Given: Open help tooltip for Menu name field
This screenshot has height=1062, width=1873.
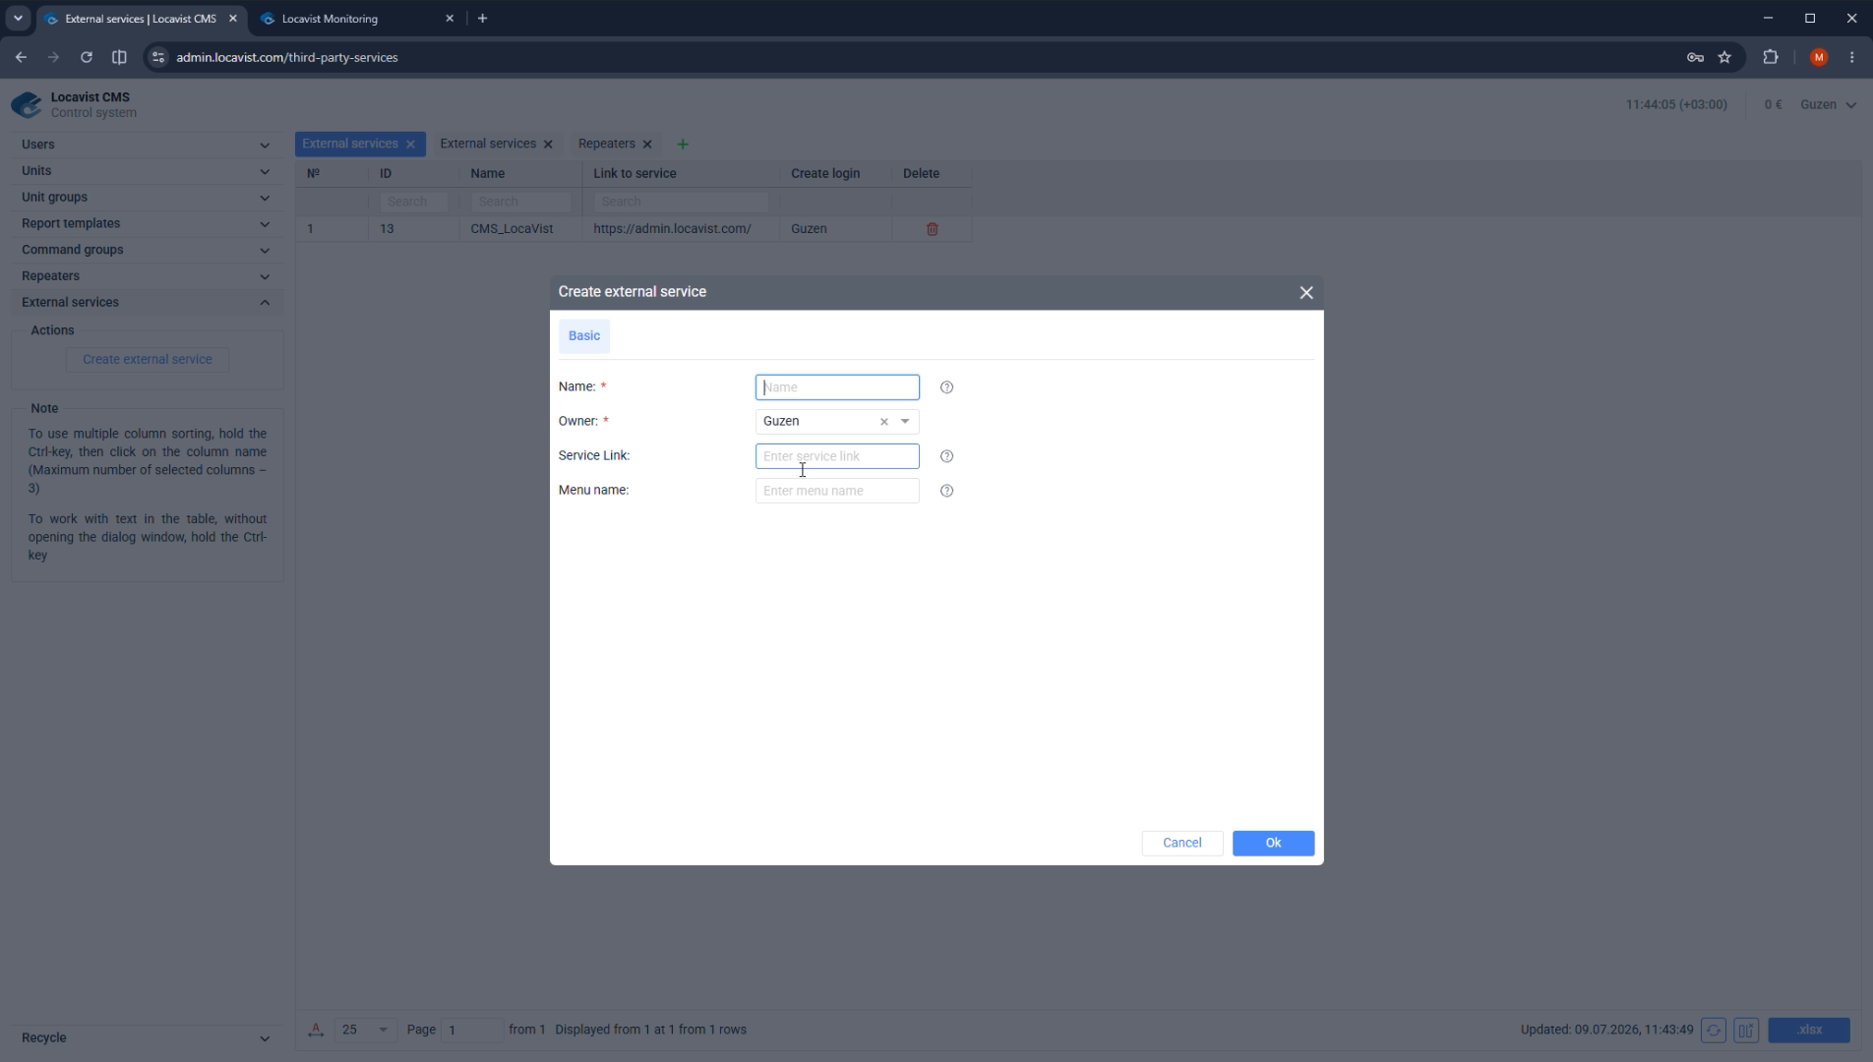Looking at the screenshot, I should click(946, 491).
